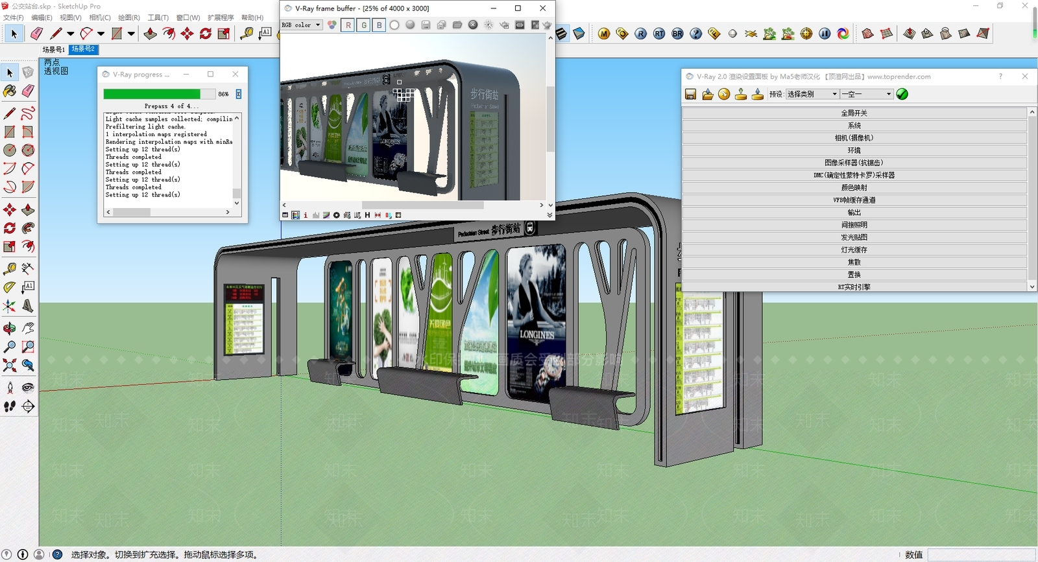Viewport: 1038px width, 562px height.
Task: Switch to scene tab 场景号1
Action: click(53, 49)
